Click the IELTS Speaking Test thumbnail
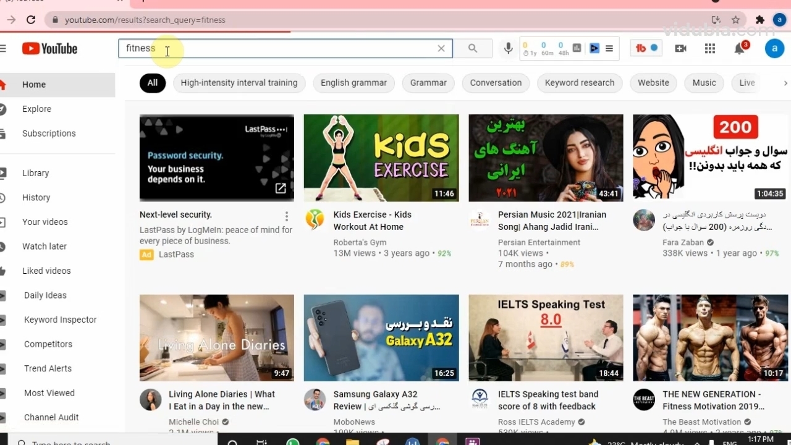Screen dimensions: 791x445 point(546,337)
